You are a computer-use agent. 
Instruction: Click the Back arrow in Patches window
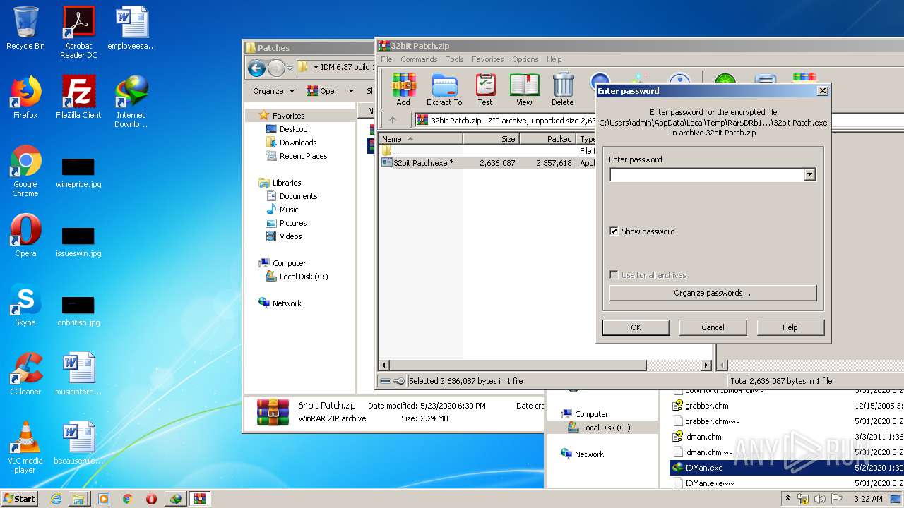256,68
